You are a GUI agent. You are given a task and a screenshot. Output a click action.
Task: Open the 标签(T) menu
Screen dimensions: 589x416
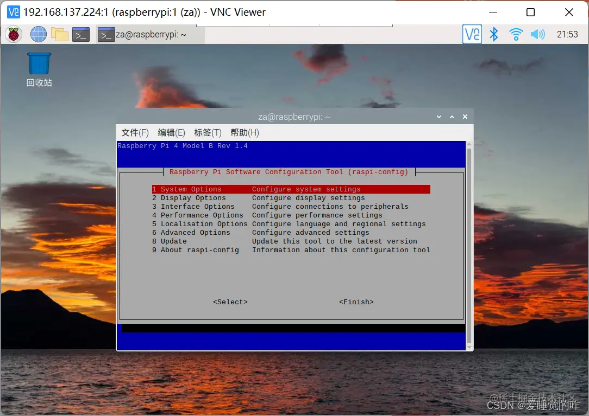click(x=208, y=133)
